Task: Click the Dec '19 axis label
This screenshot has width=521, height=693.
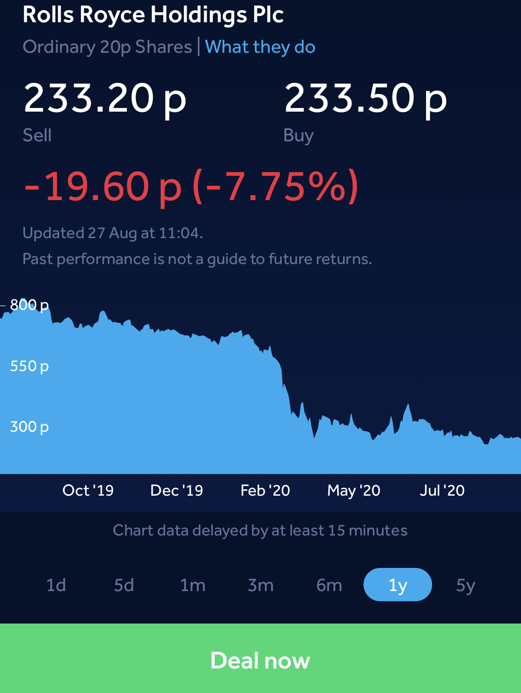Action: (x=176, y=490)
